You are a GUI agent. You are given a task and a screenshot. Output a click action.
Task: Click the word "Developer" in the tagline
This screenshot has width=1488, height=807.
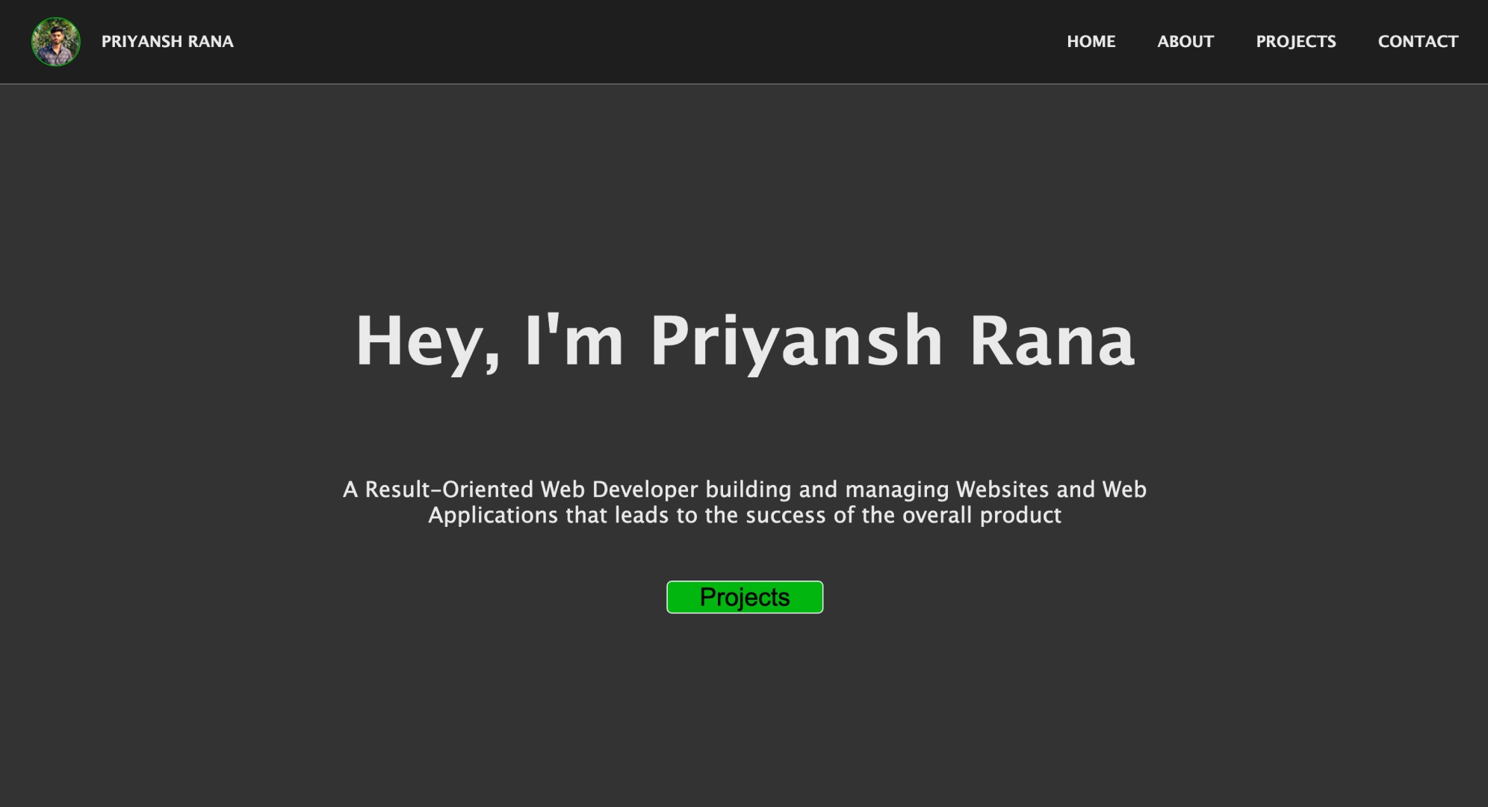click(645, 489)
